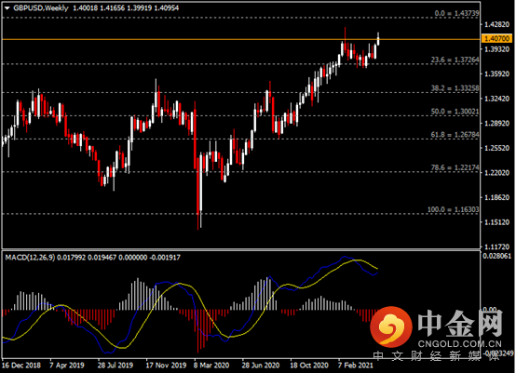Screen dimensions: 516x373
Task: Click the GBPUSD,Weekly chart title
Action: [41, 7]
